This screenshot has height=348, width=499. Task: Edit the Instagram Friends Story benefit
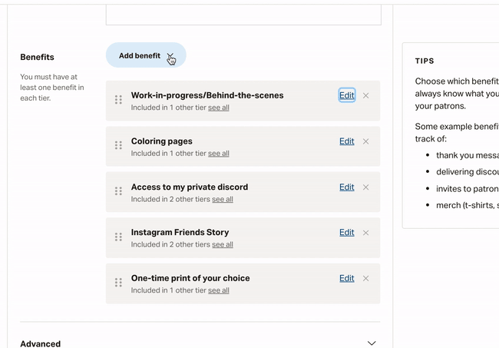(x=346, y=233)
